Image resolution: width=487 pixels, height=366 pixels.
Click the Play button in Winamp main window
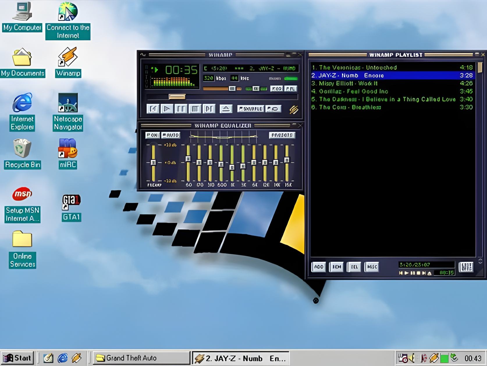(167, 109)
